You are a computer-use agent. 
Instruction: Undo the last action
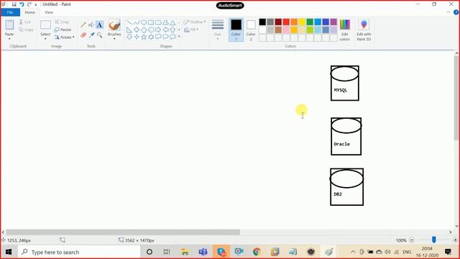click(22, 4)
